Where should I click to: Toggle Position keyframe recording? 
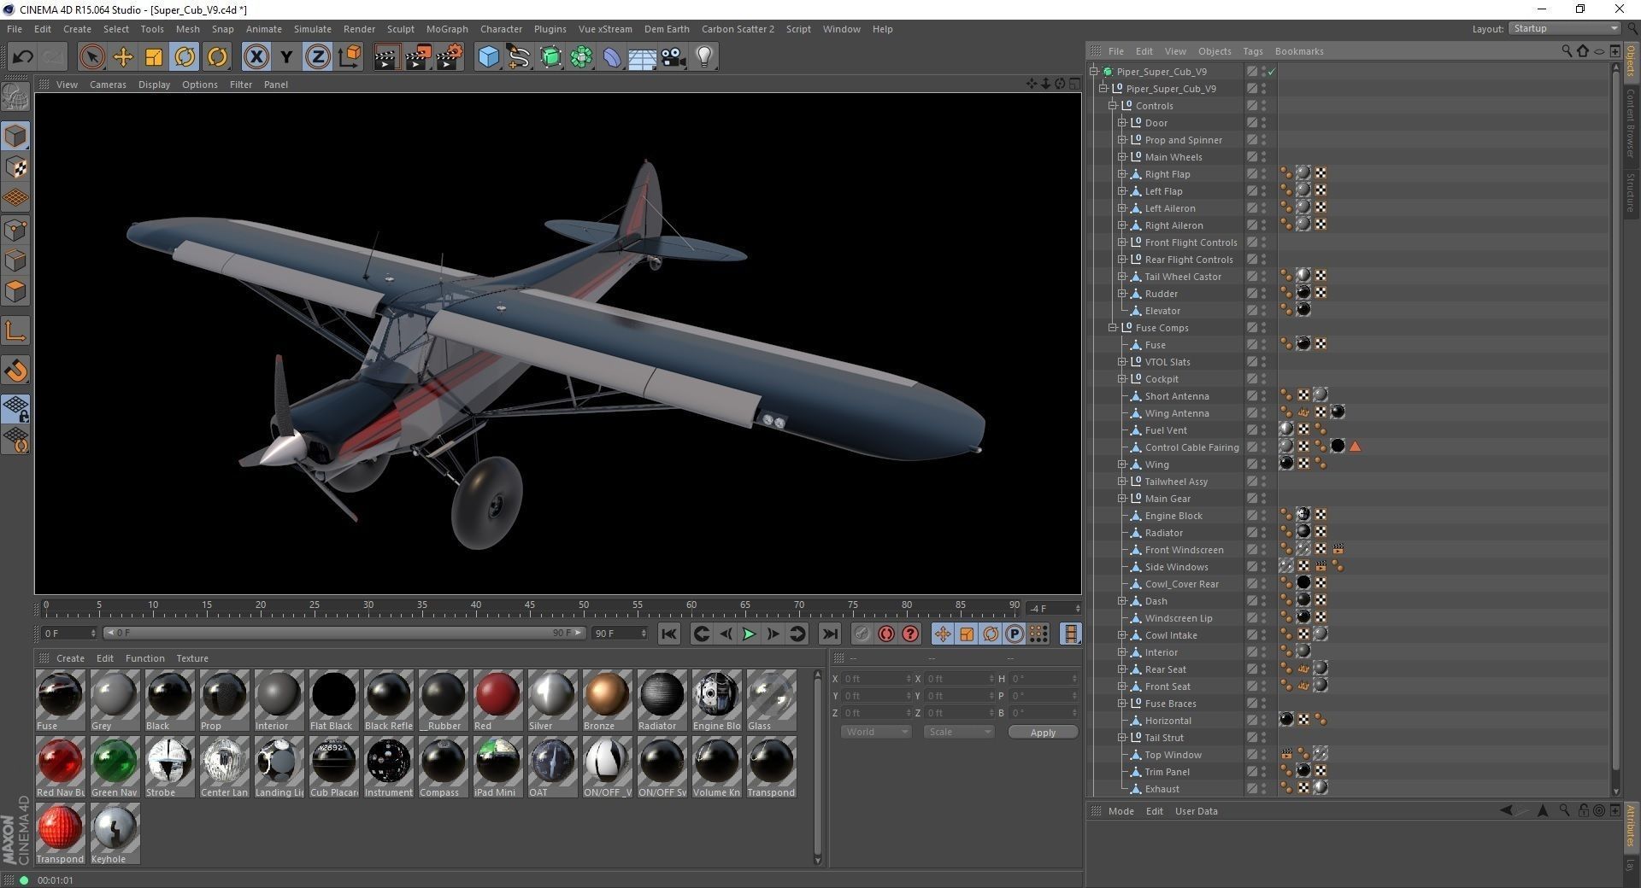coord(943,634)
